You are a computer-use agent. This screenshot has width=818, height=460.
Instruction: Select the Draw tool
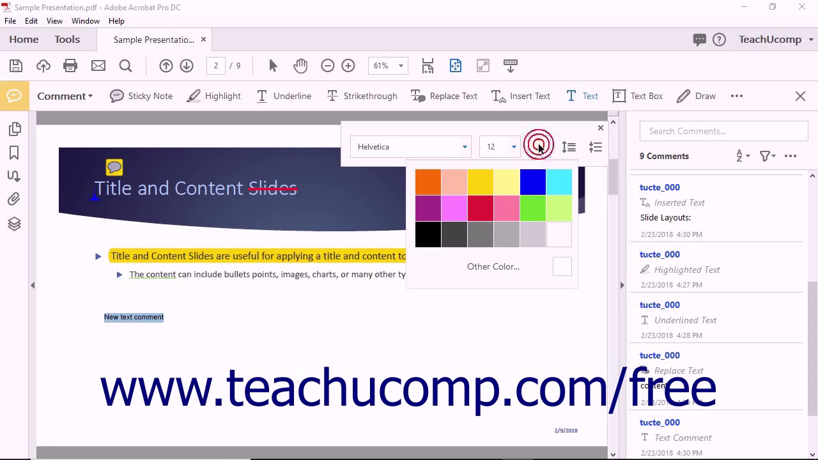697,96
